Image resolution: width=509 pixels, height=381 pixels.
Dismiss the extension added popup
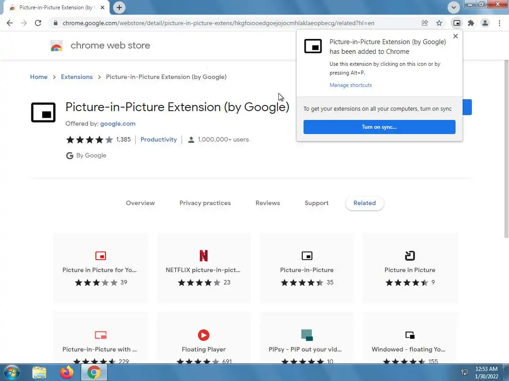click(456, 36)
